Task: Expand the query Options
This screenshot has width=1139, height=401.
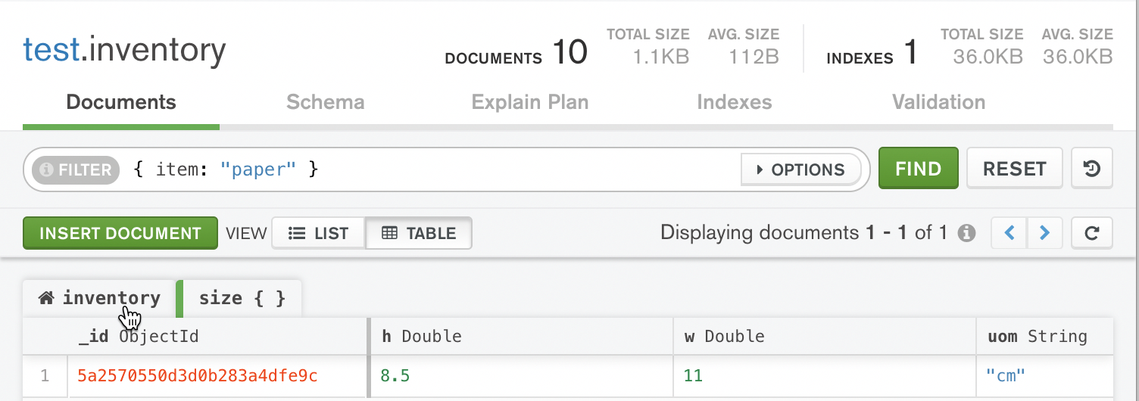Action: [800, 169]
